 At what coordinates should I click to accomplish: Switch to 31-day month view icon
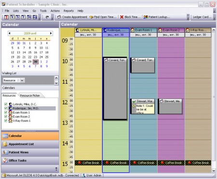29,17
